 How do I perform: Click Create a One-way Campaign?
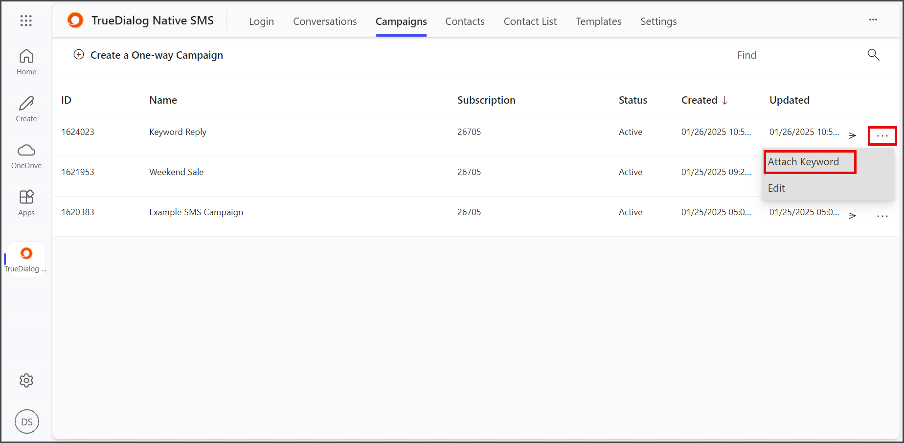[x=157, y=55]
